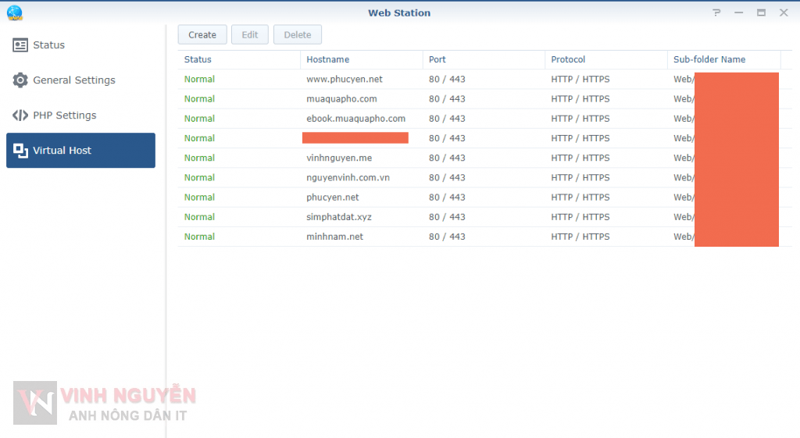Click the PHP Settings code icon
Image resolution: width=800 pixels, height=438 pixels.
coord(20,116)
